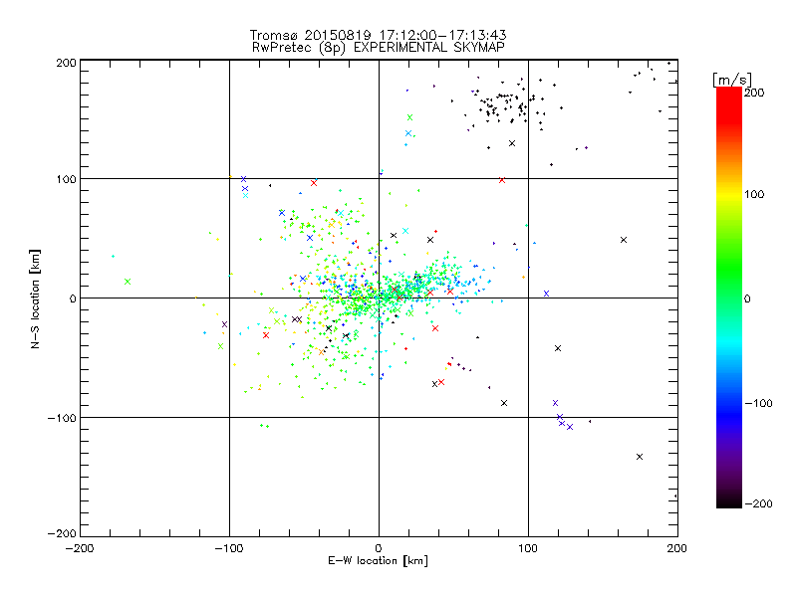Click the 200 tick label on E-W axis

point(677,548)
